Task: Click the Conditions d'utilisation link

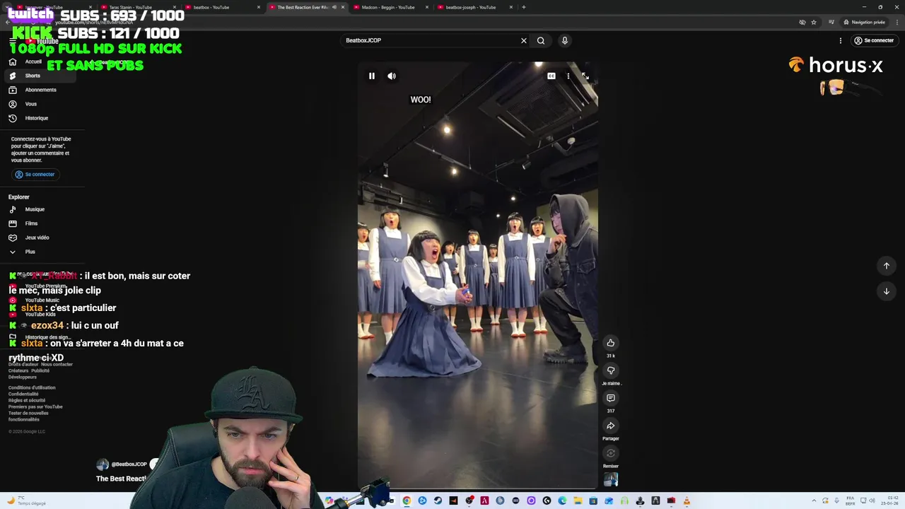Action: pyautogui.click(x=32, y=387)
